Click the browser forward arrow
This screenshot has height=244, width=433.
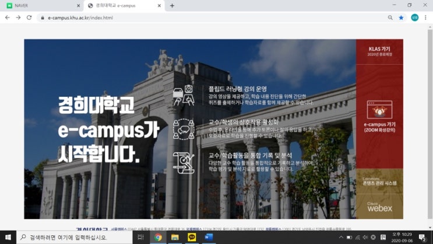[x=18, y=18]
